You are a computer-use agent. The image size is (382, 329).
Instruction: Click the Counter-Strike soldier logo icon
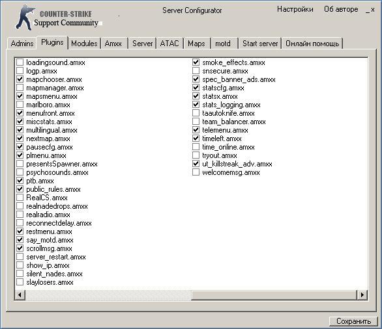(x=25, y=18)
